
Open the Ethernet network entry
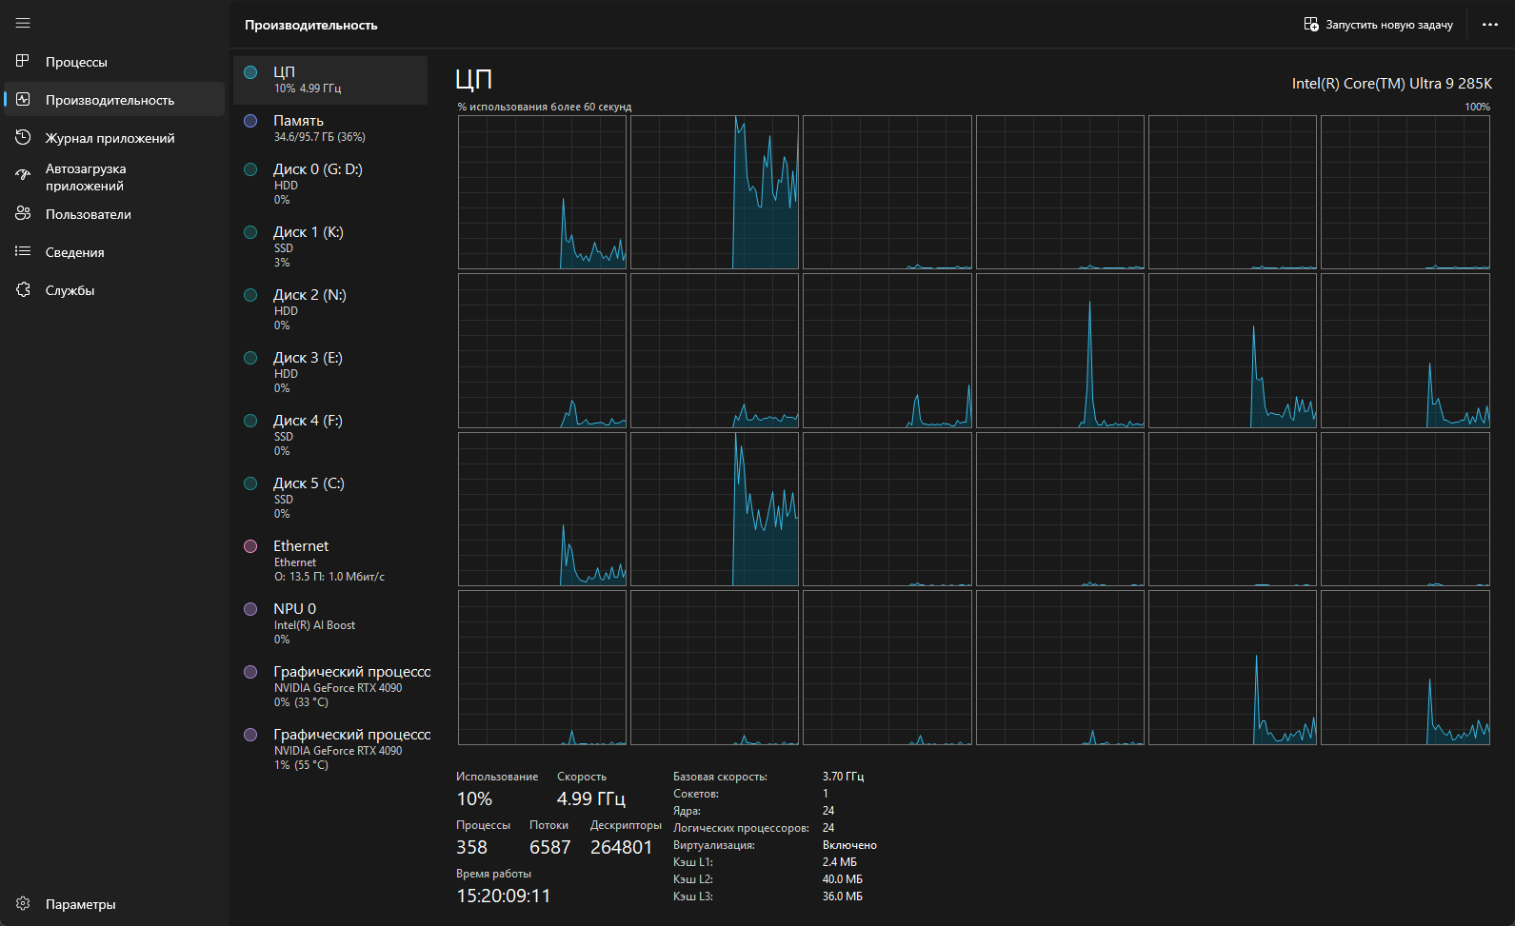[x=329, y=560]
